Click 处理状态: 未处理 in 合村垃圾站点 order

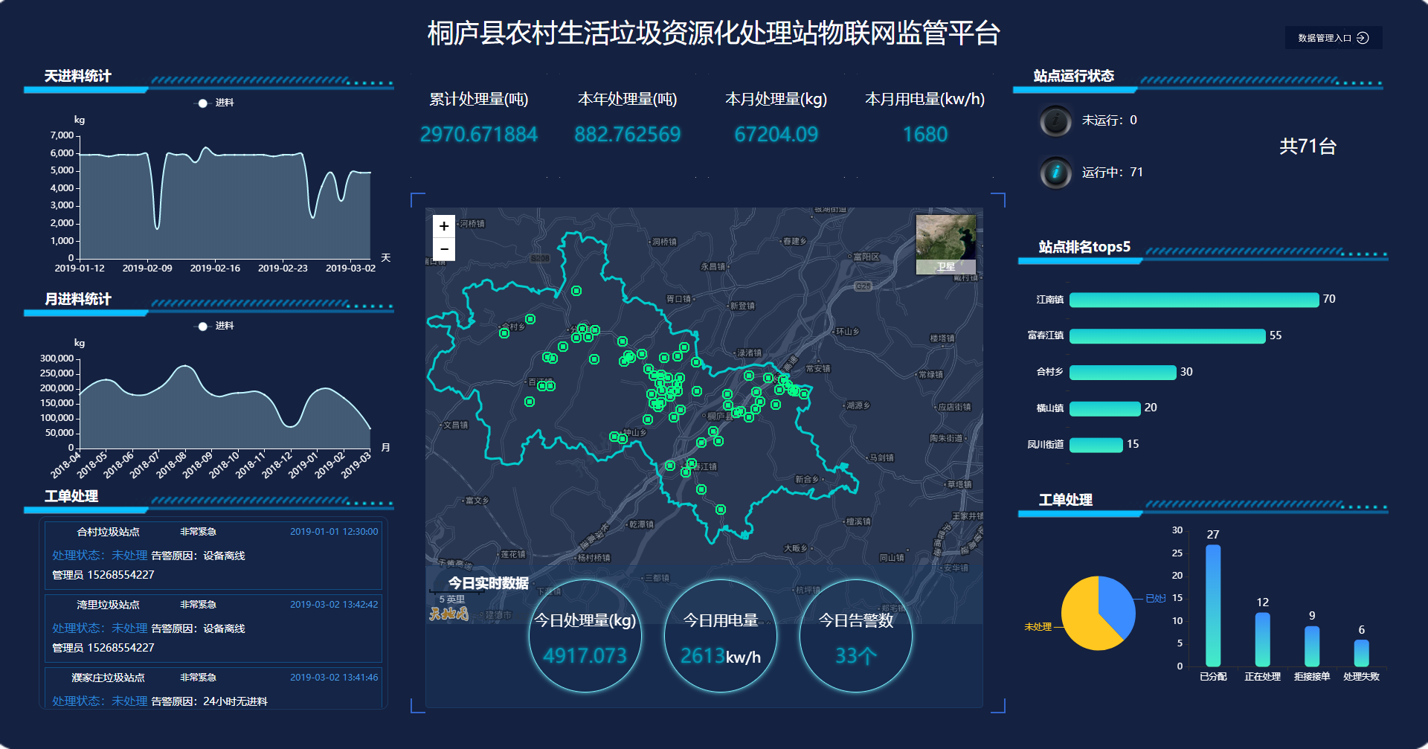coord(100,556)
